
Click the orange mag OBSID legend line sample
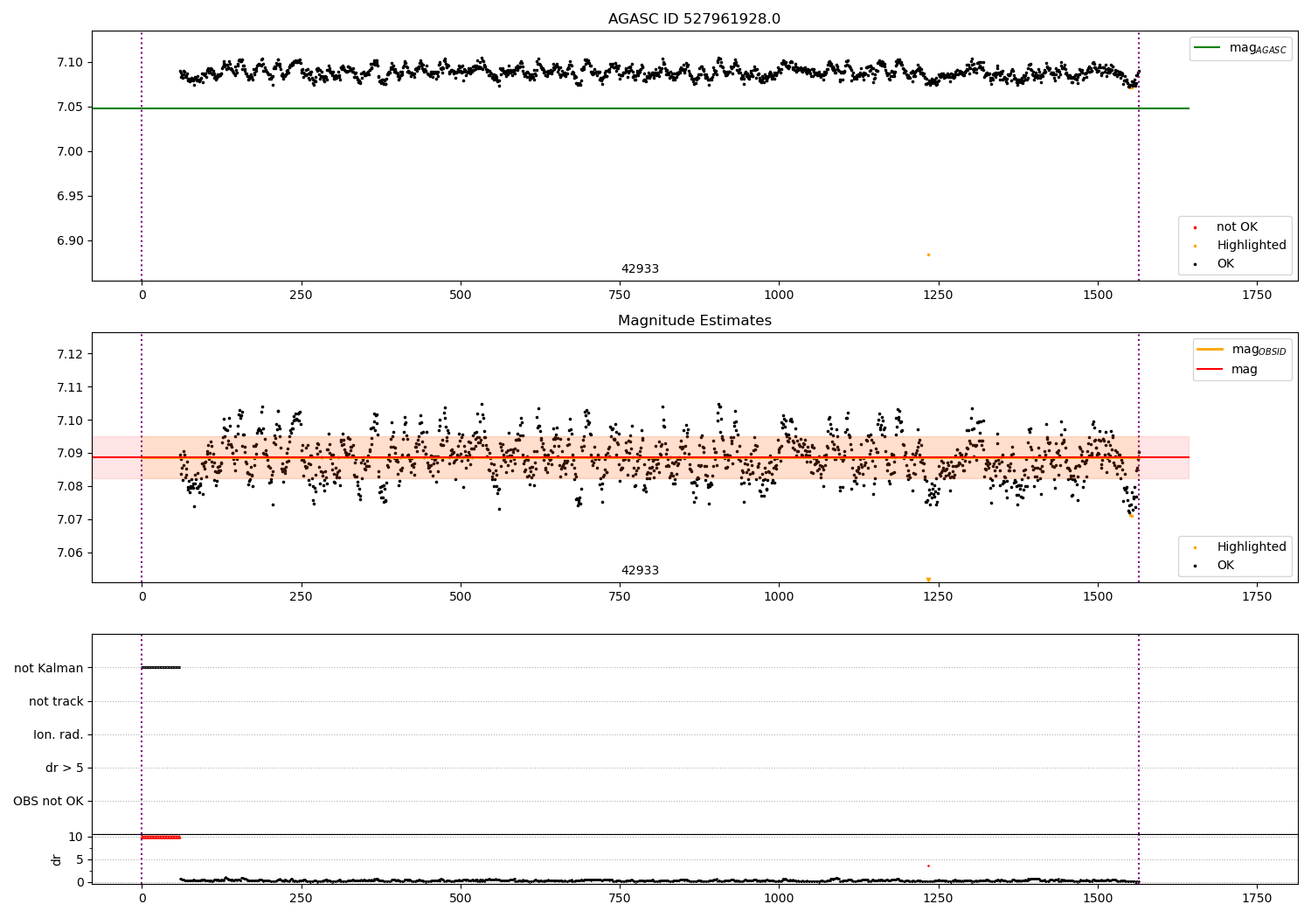click(x=1210, y=350)
